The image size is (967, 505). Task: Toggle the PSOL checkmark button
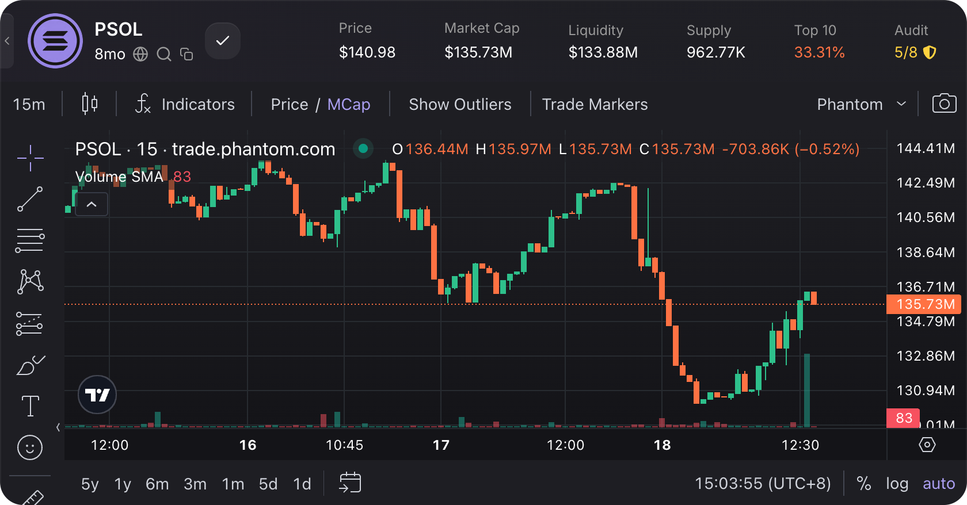(x=223, y=41)
